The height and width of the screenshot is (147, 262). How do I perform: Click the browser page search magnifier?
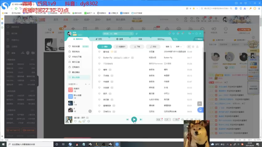pyautogui.click(x=177, y=20)
